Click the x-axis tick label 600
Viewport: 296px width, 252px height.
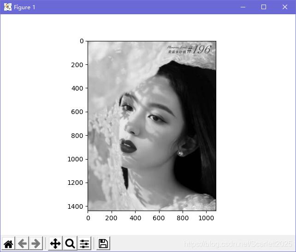159,218
